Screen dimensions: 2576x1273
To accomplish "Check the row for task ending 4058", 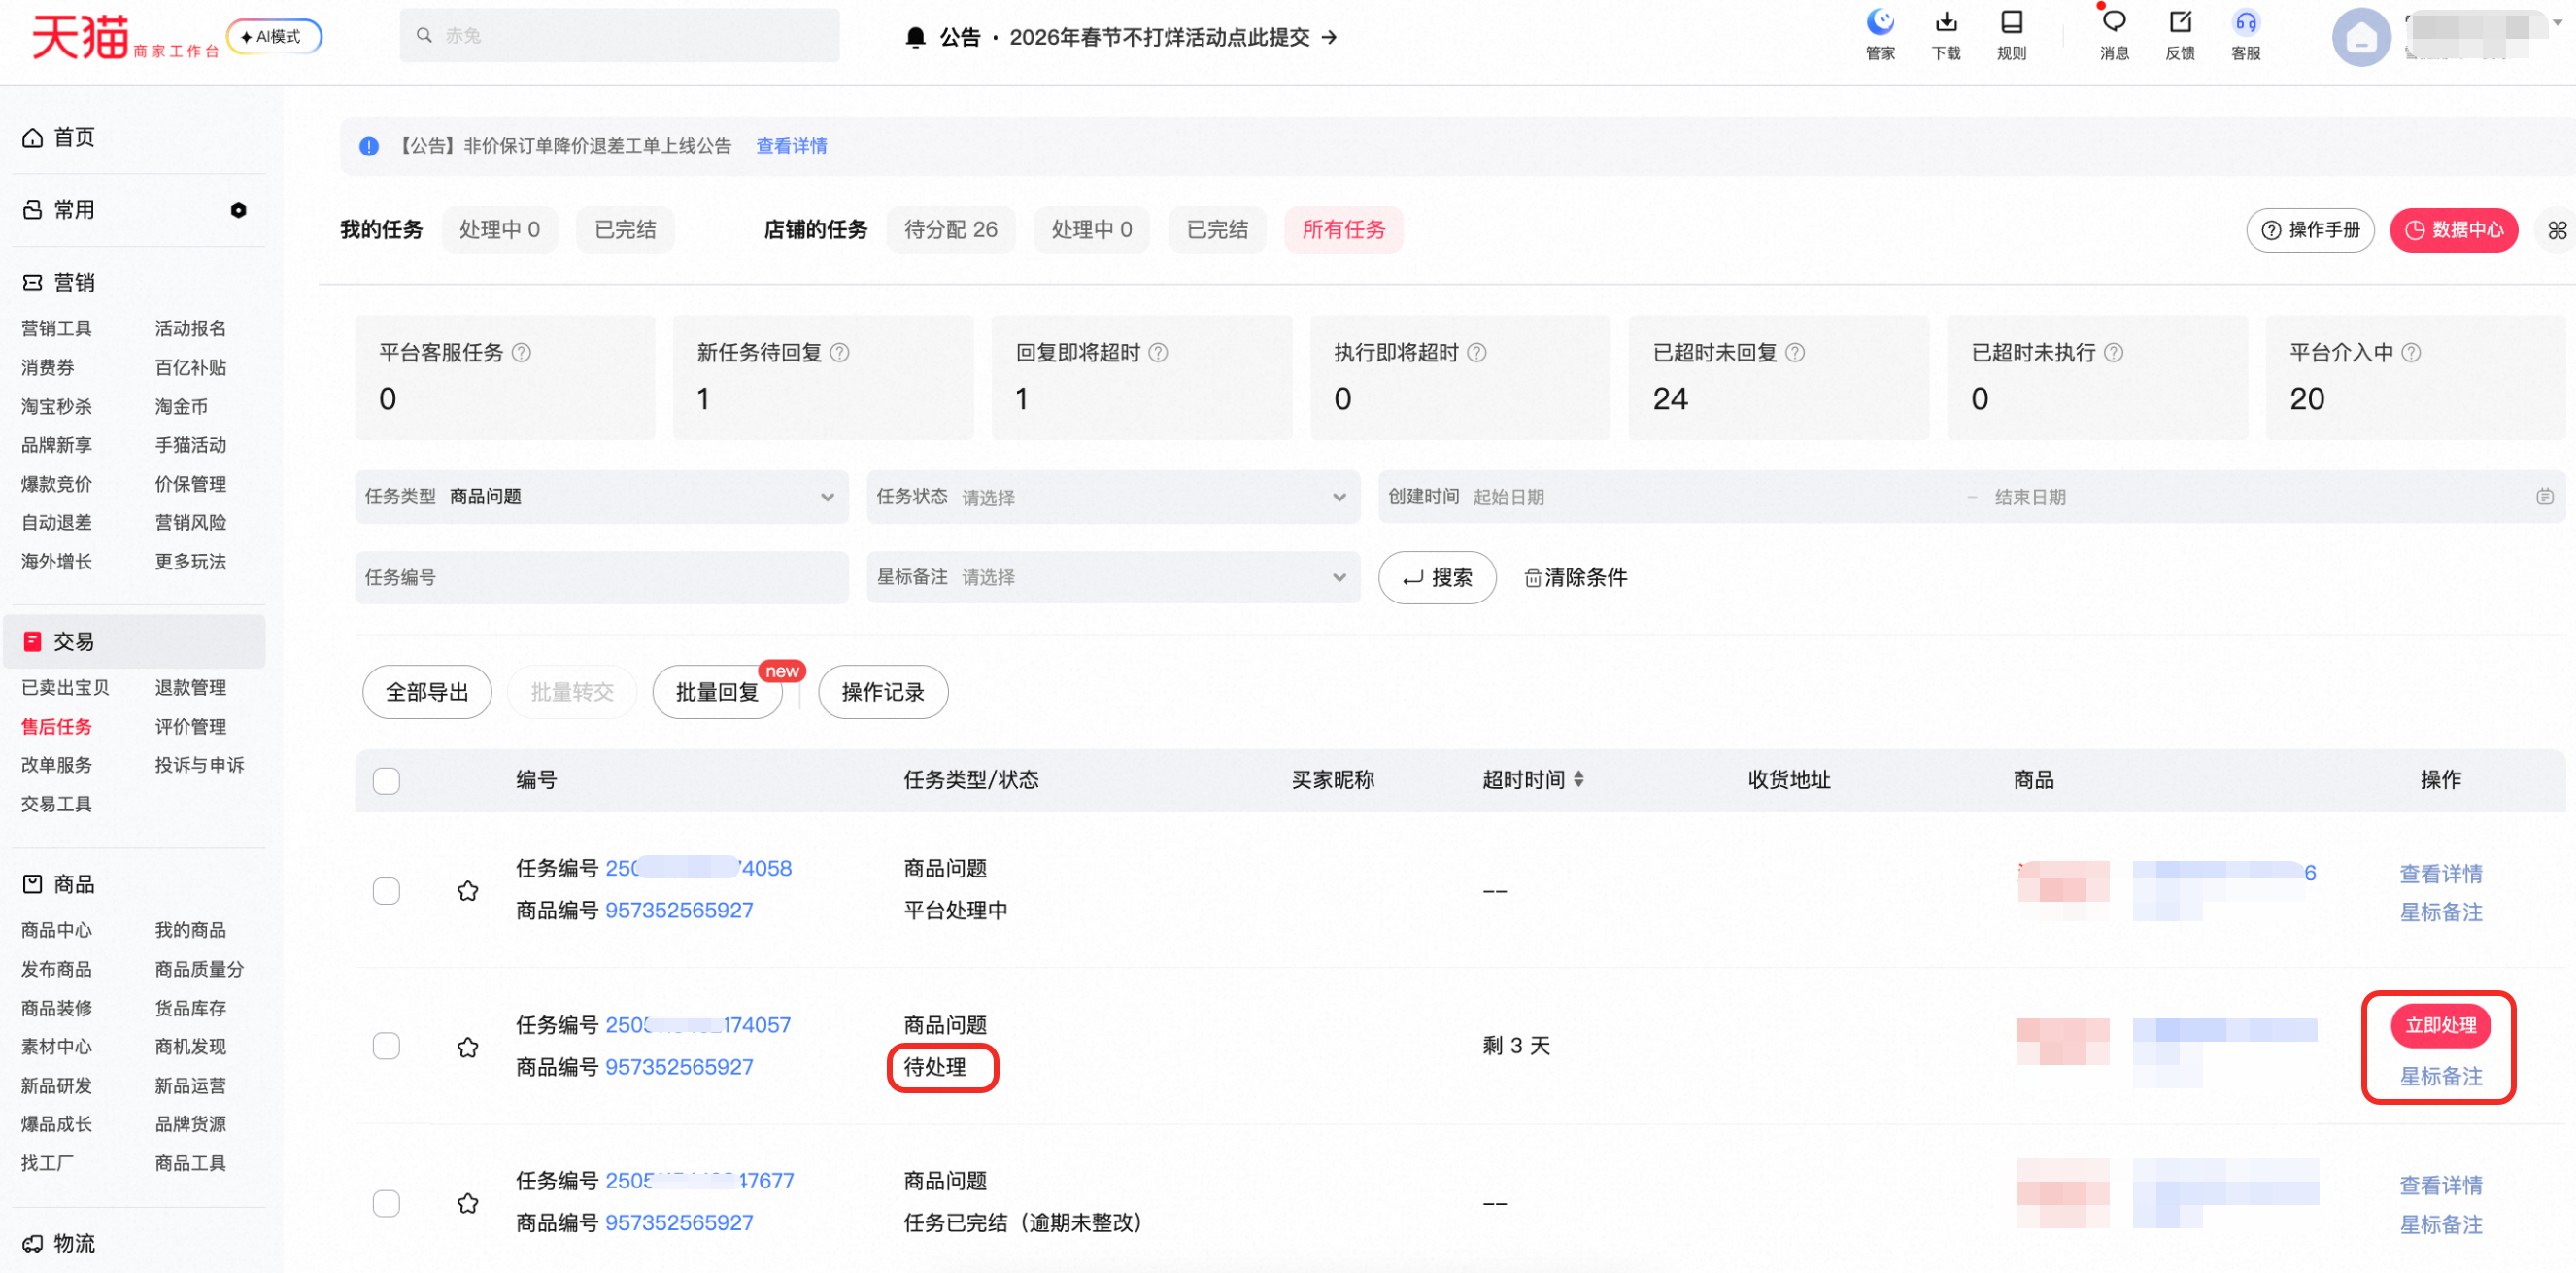I will [386, 891].
